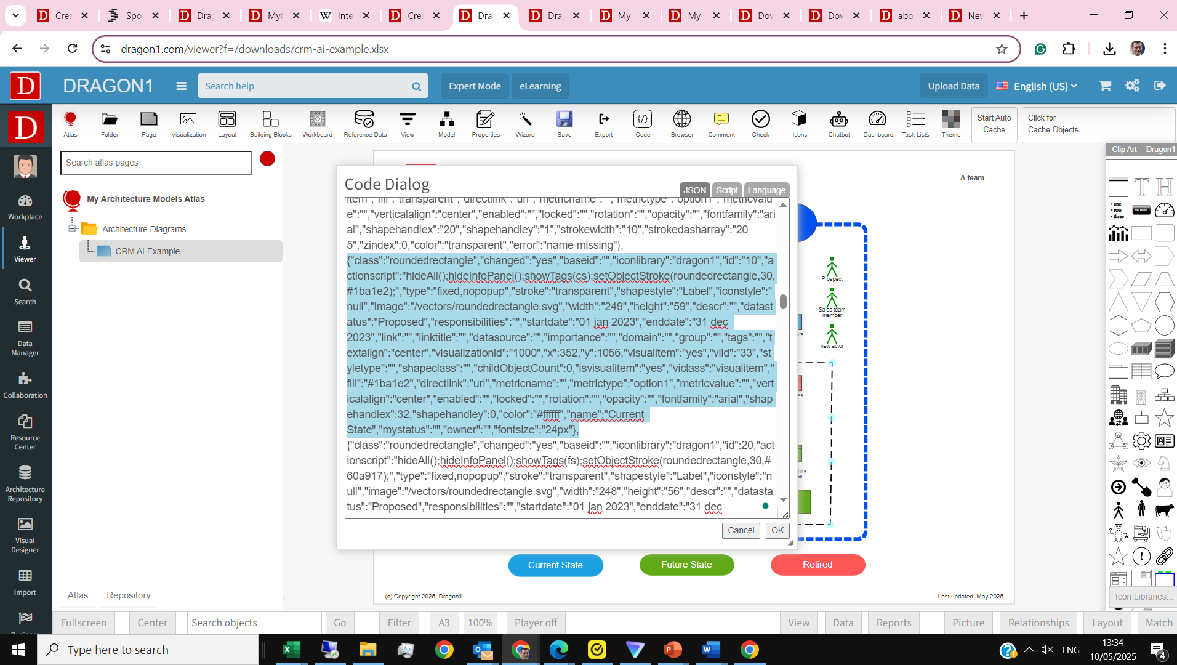Viewport: 1177px width, 665px height.
Task: Click the red Retired legend
Action: coord(817,565)
